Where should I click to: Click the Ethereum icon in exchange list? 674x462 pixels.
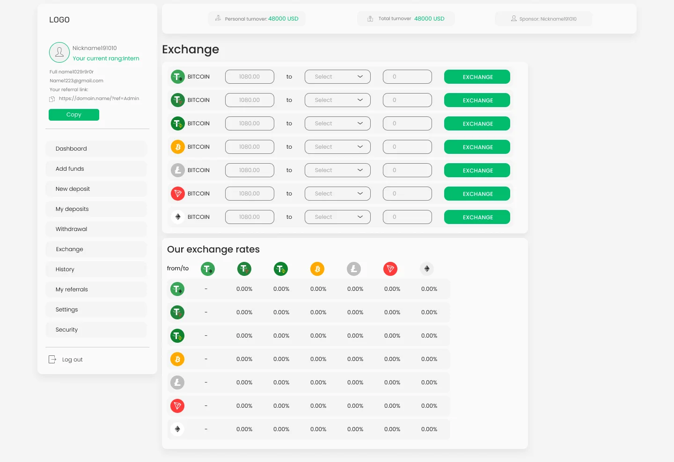[177, 217]
